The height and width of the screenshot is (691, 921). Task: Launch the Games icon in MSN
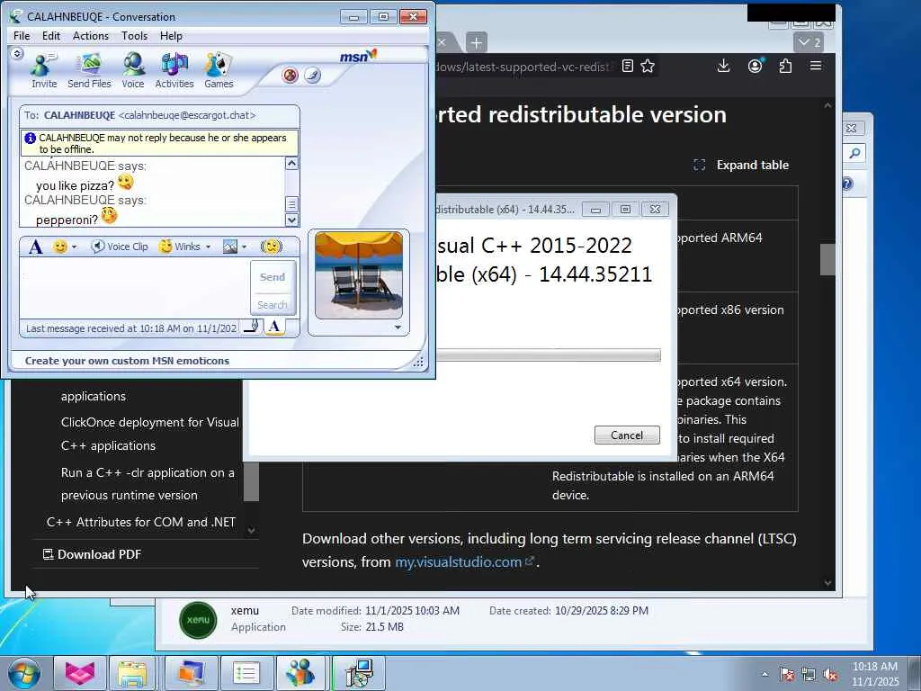pyautogui.click(x=219, y=70)
